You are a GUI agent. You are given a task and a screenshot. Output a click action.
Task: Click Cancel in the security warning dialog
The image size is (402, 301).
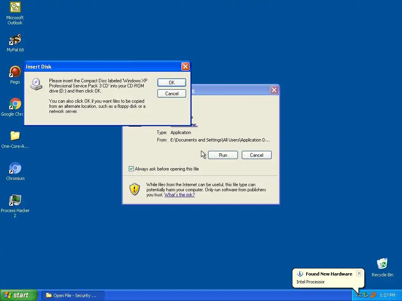(256, 155)
